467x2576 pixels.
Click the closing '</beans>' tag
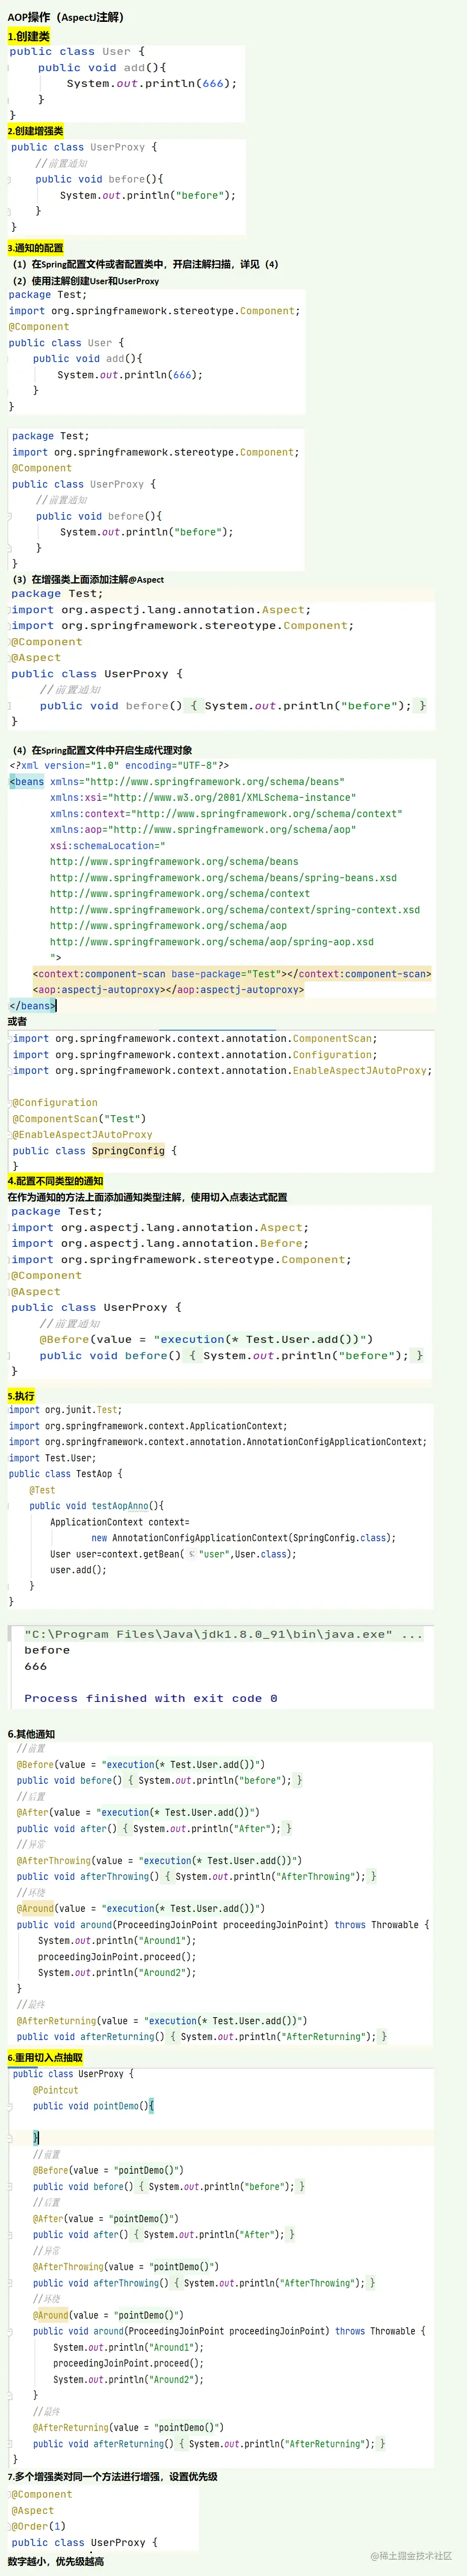click(32, 1006)
